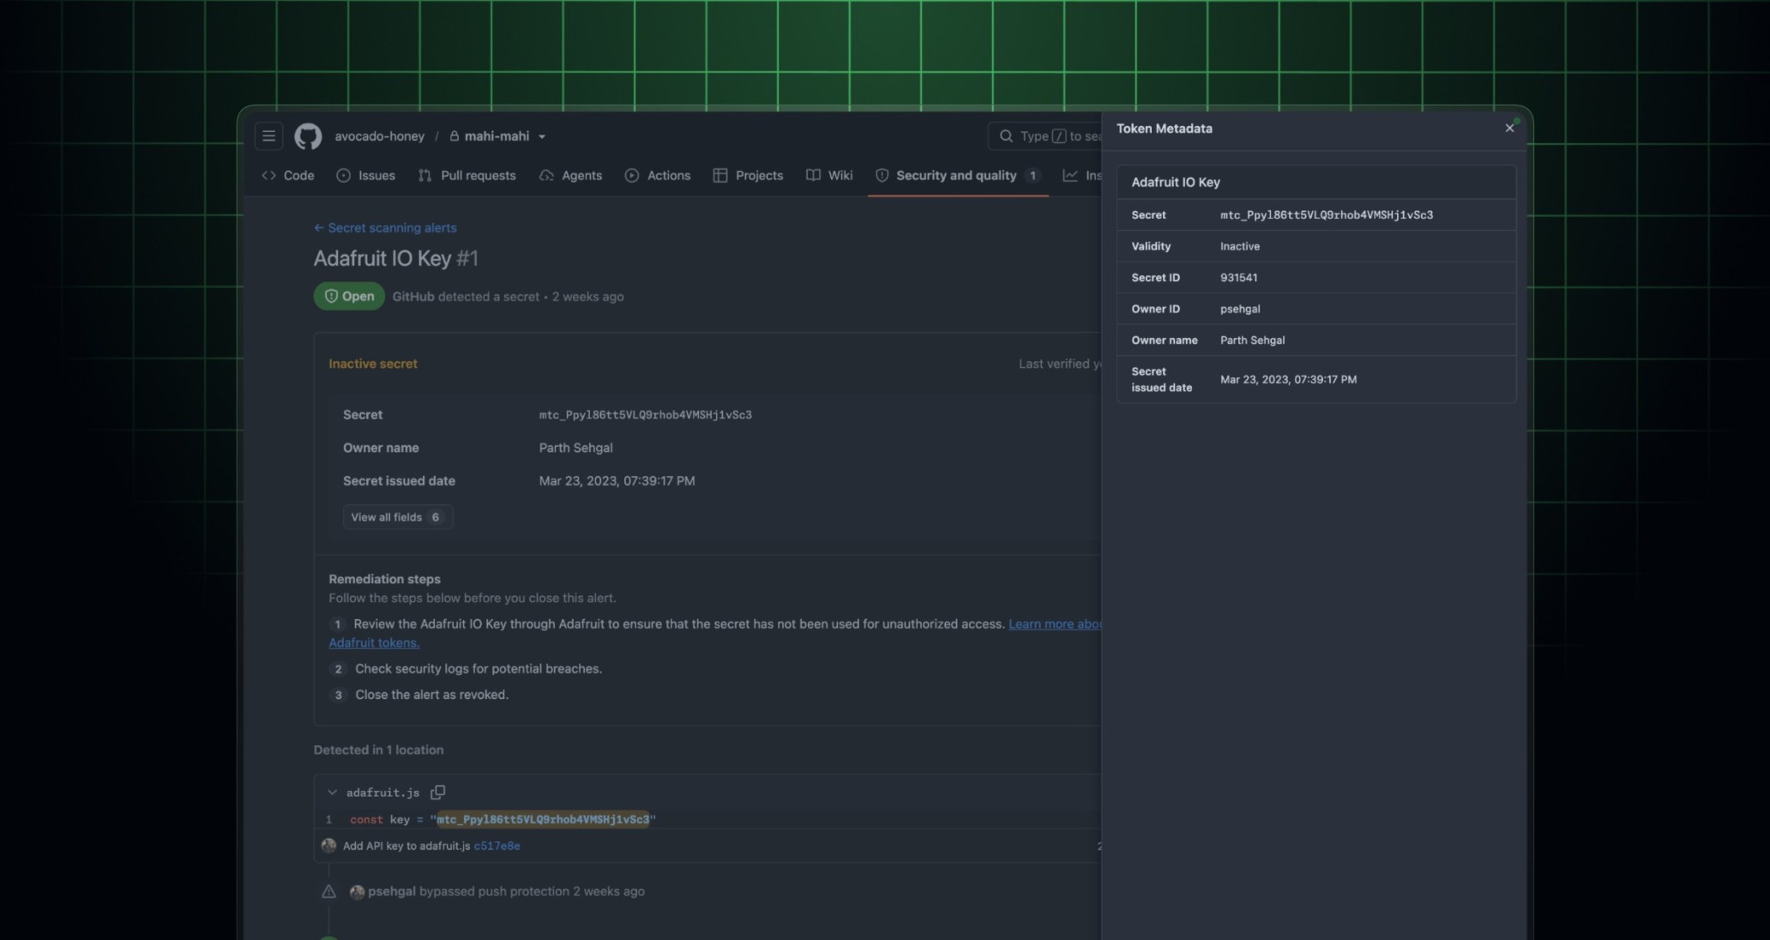Click 'Detected in 1 location' label
Viewport: 1770px width, 940px height.
click(x=378, y=750)
